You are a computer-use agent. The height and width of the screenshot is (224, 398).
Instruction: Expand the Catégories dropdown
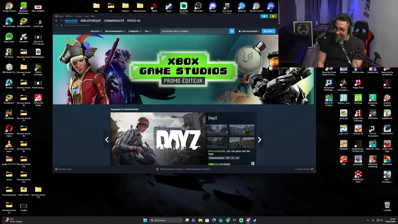point(135,31)
